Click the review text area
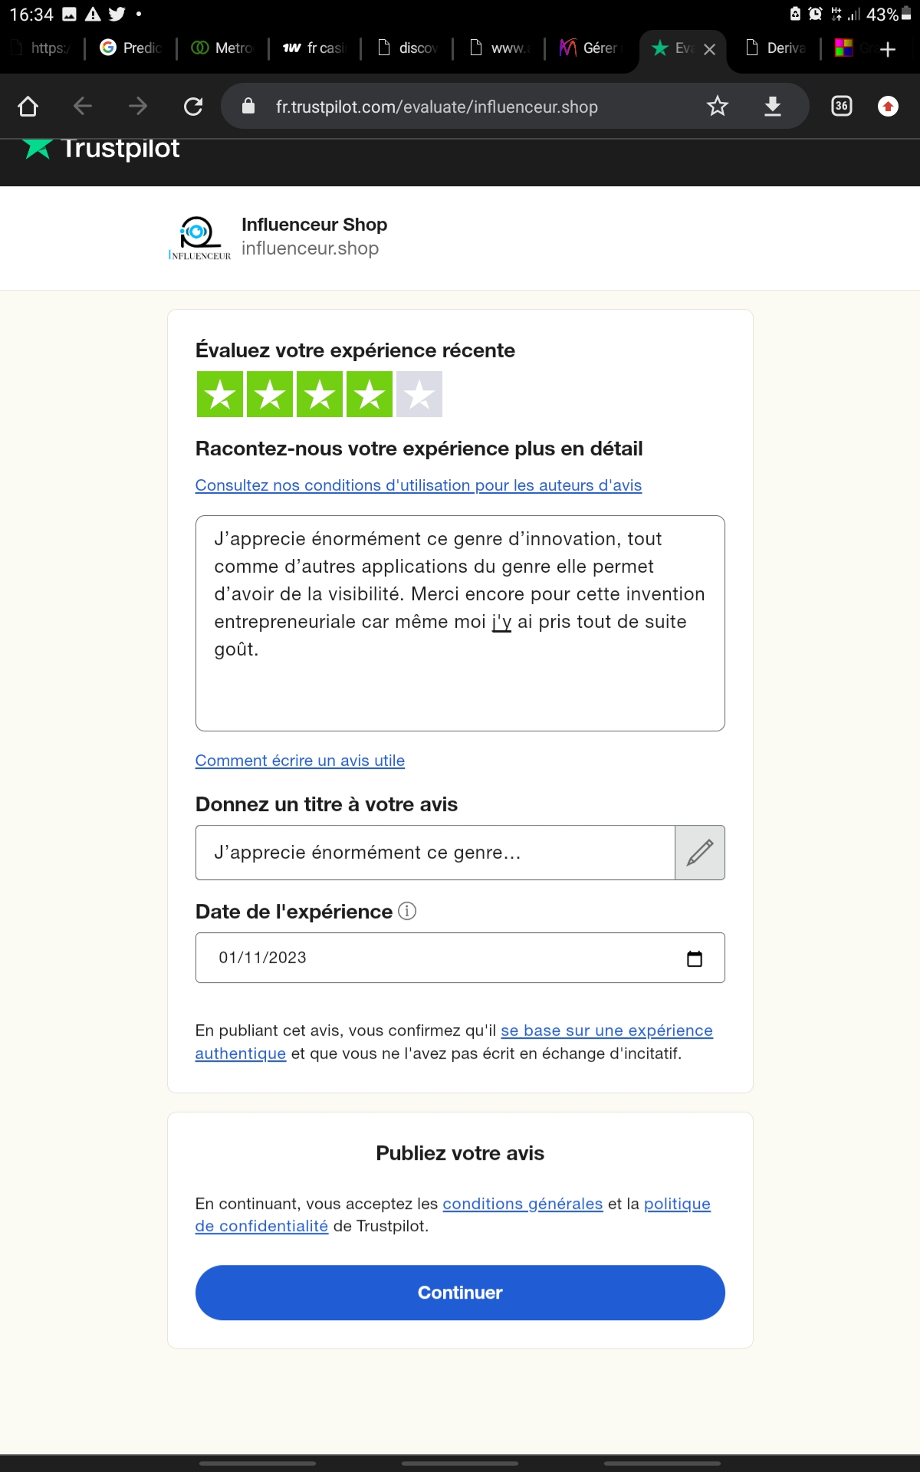Screen dimensions: 920x1472 [x=460, y=623]
